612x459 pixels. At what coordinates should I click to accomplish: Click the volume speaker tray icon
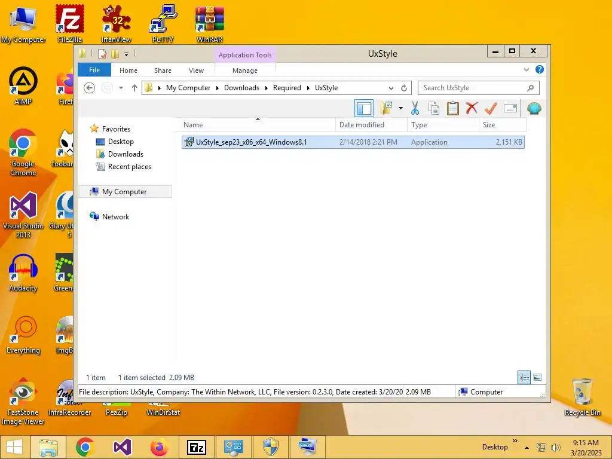(555, 447)
